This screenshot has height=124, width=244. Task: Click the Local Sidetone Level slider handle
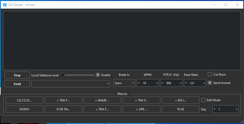(x=63, y=75)
